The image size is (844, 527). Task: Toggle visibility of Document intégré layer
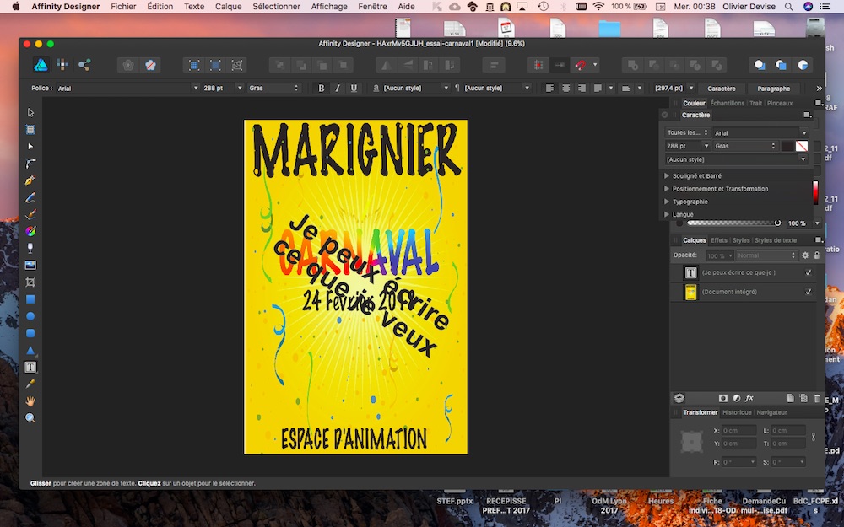point(809,292)
